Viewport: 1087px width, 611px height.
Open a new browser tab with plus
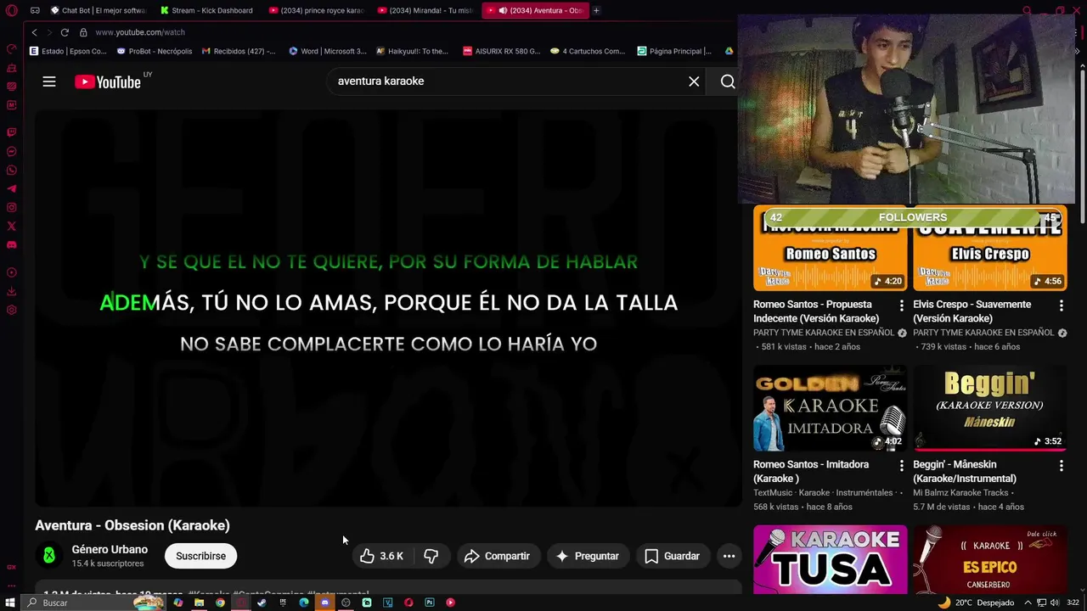point(596,10)
